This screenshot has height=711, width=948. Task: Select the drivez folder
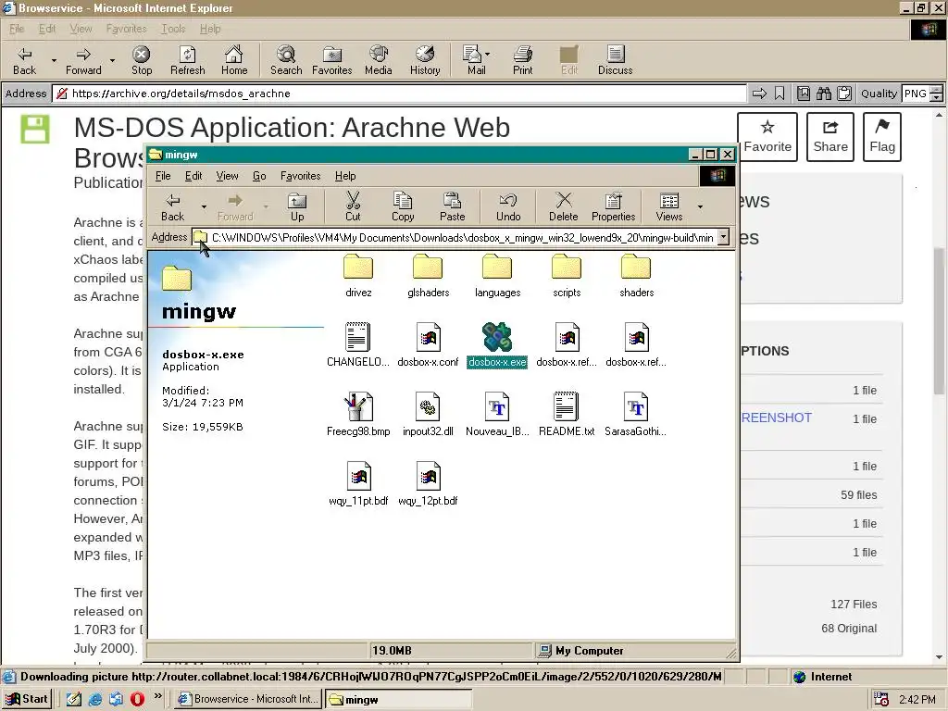pos(358,276)
